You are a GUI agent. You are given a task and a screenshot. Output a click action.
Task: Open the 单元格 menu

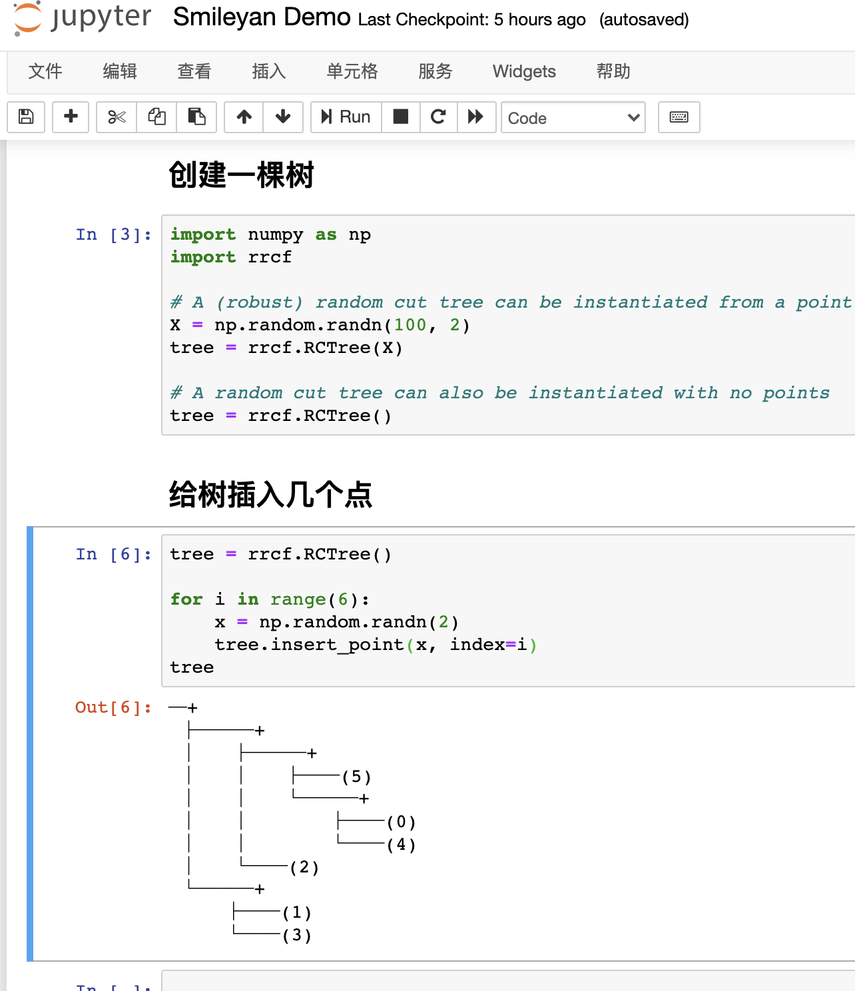click(x=352, y=71)
